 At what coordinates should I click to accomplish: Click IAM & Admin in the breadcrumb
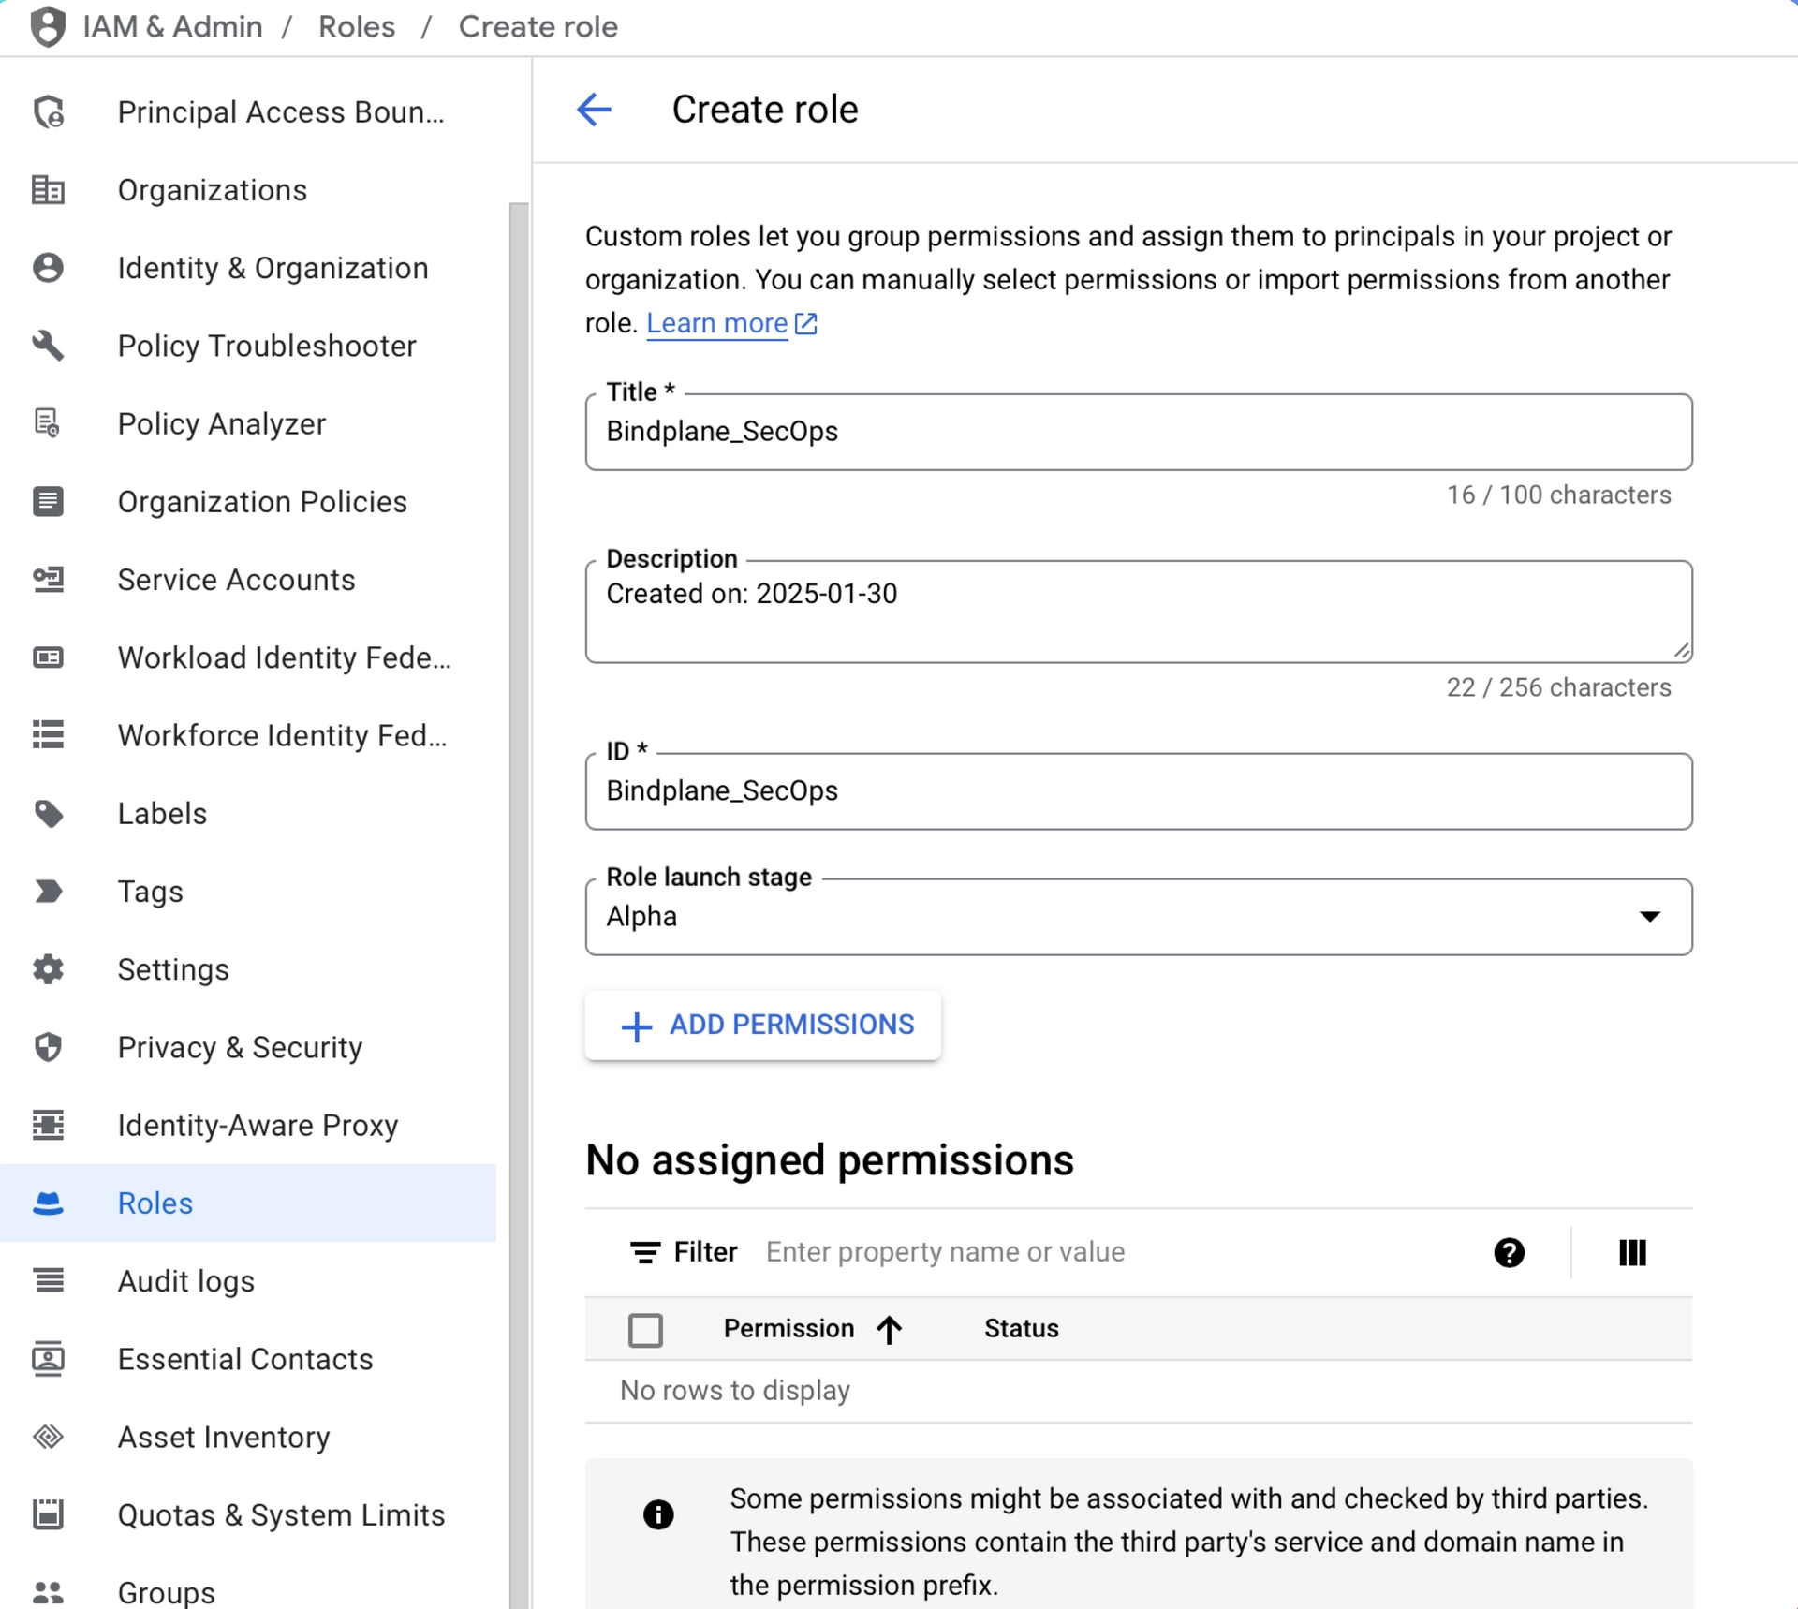click(172, 26)
